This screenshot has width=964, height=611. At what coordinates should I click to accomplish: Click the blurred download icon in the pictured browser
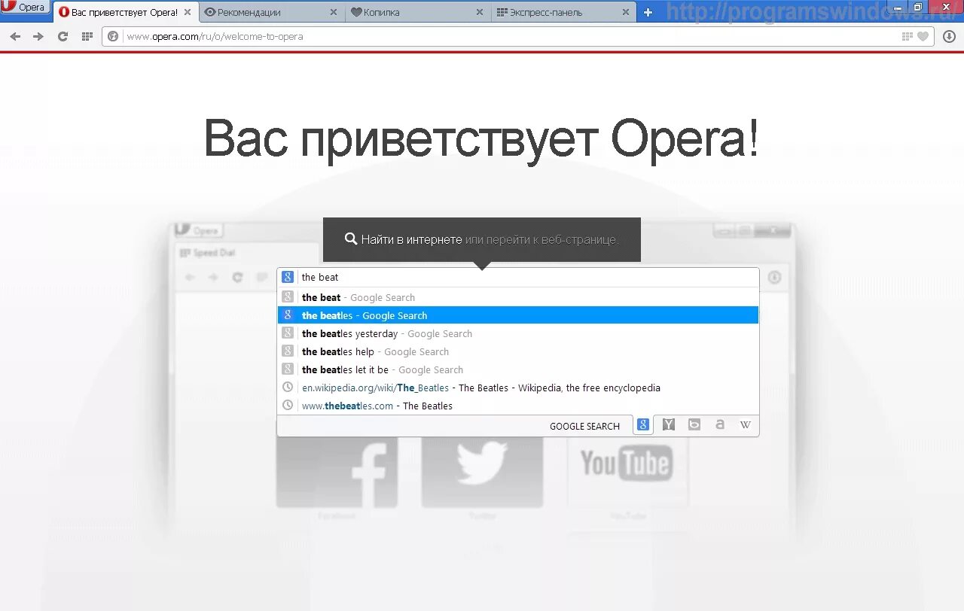(x=774, y=278)
